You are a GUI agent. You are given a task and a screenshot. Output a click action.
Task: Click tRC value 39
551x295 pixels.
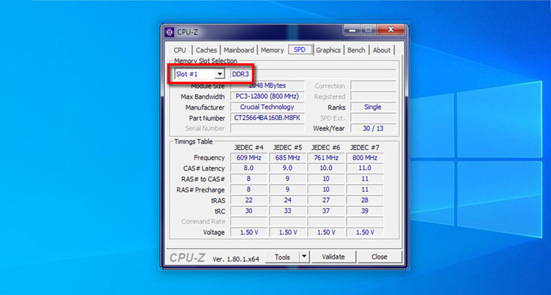point(365,211)
